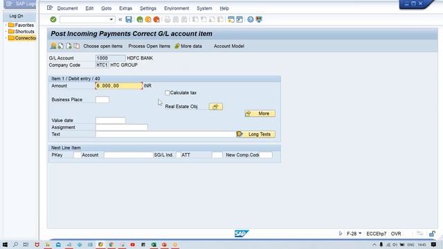Open the Document menu

(x=67, y=8)
